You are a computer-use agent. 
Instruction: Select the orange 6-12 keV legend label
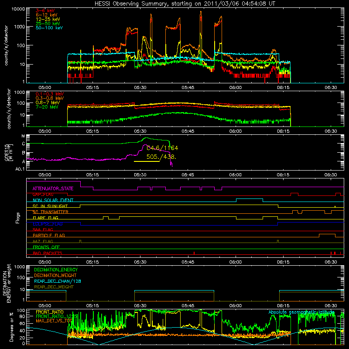47,15
